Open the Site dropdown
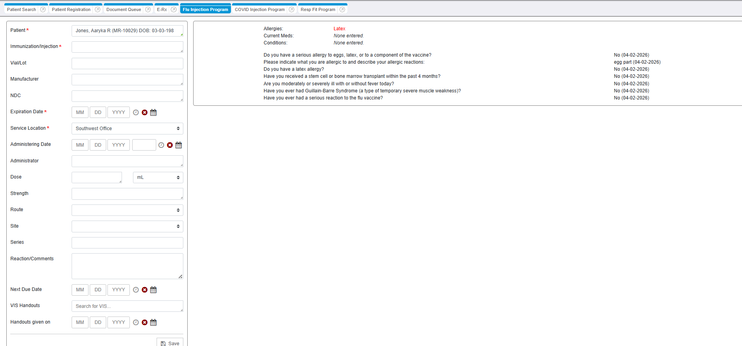This screenshot has width=742, height=346. tap(127, 226)
